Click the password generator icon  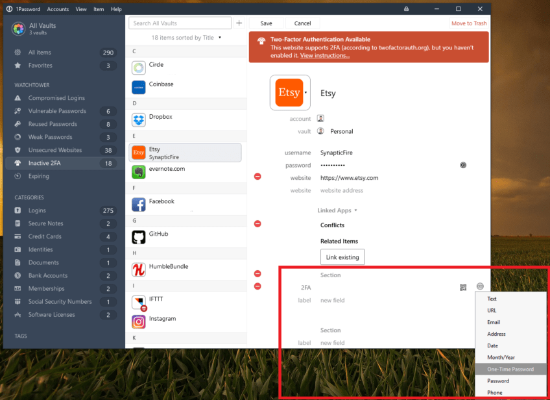tap(463, 165)
